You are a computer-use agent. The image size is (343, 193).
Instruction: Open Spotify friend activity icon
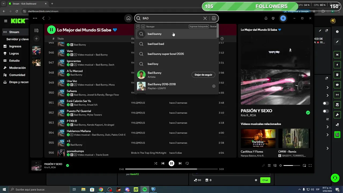(273, 18)
